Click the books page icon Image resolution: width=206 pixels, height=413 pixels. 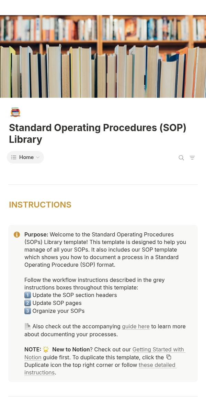click(15, 112)
